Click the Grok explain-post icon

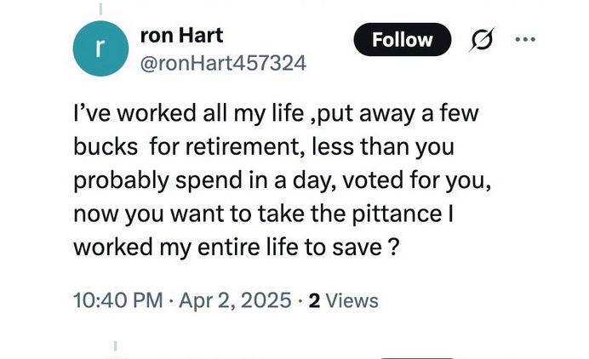482,39
